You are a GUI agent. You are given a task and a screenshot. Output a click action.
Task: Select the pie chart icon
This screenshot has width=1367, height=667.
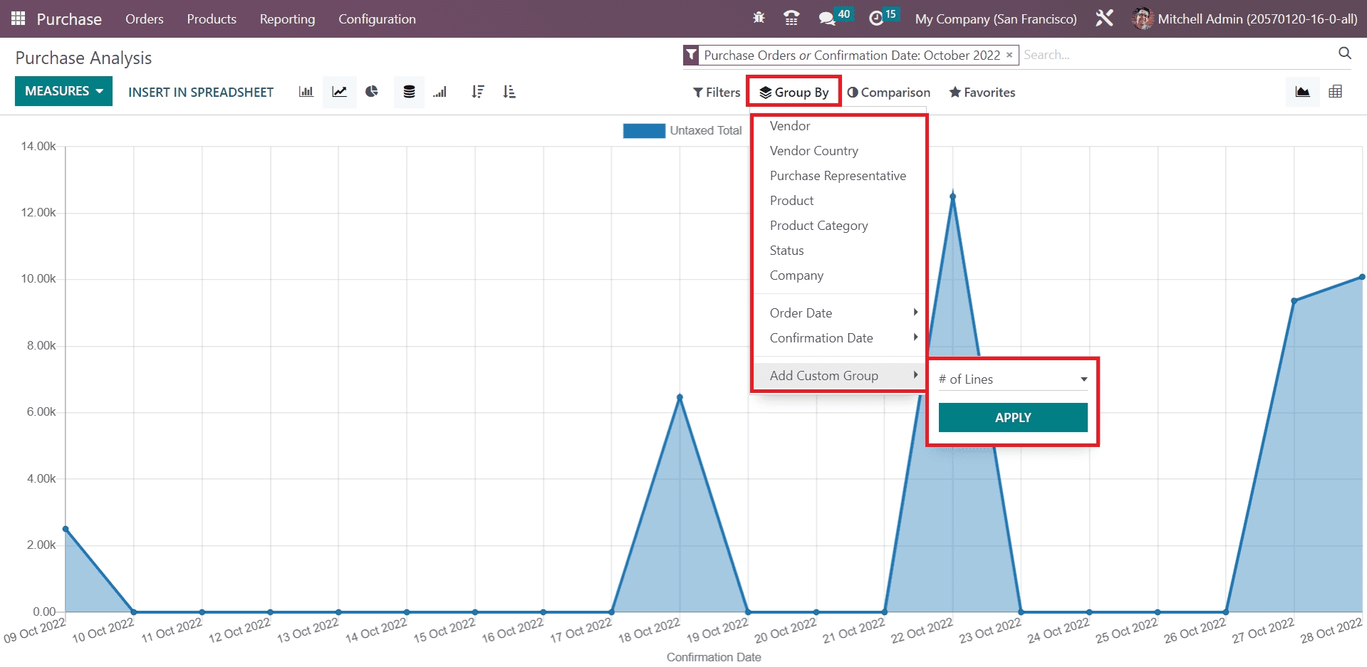372,92
